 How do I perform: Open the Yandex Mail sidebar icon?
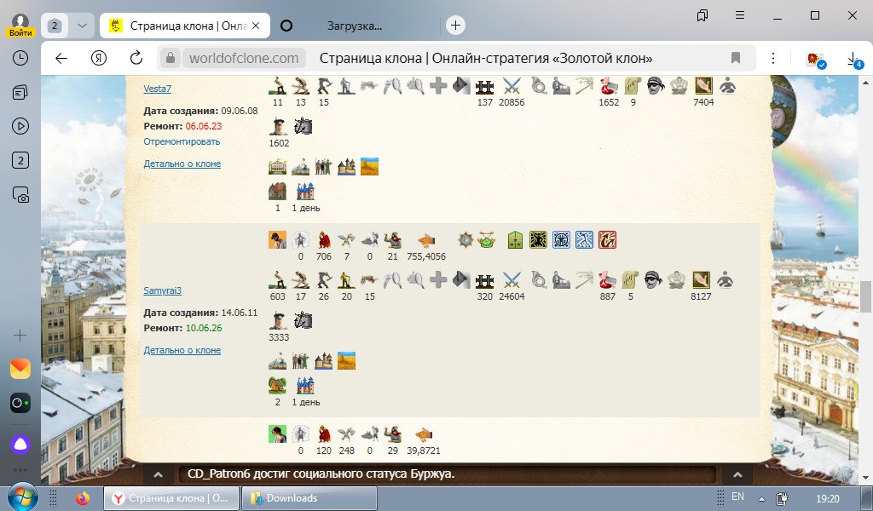coord(20,369)
